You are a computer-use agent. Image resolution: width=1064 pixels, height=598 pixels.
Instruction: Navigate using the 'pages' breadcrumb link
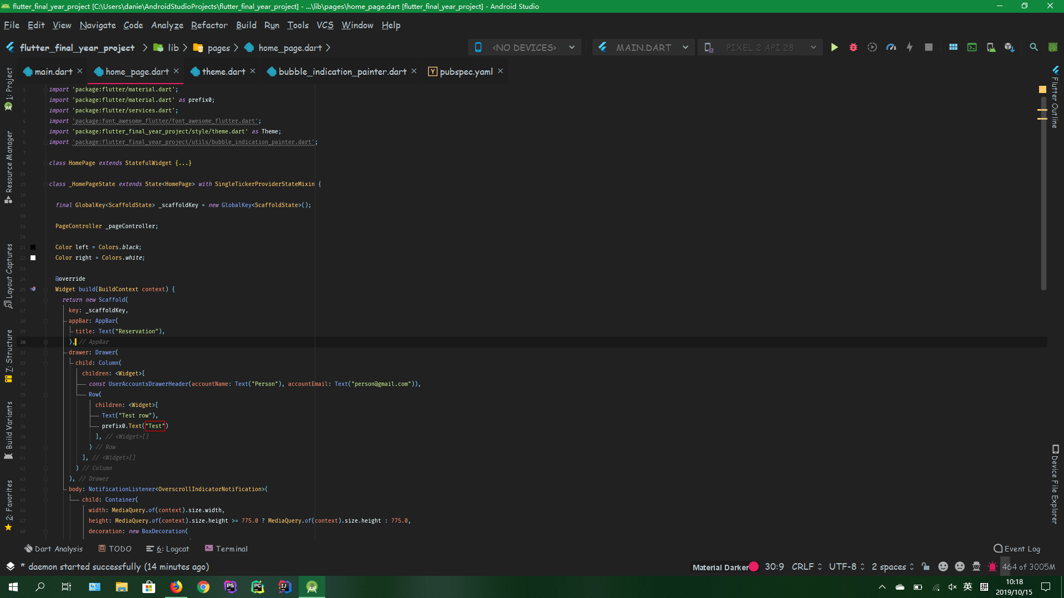point(218,48)
